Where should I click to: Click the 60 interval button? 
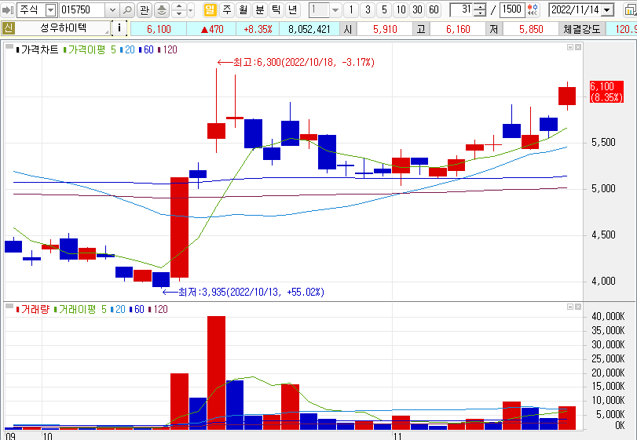coord(434,9)
